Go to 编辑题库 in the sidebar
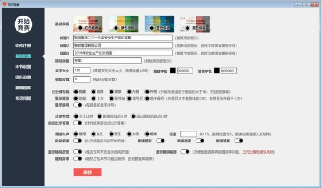The width and height of the screenshot is (321, 188). coord(22,88)
